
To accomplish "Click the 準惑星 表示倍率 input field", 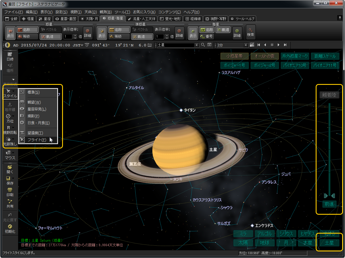I will point(160,36).
